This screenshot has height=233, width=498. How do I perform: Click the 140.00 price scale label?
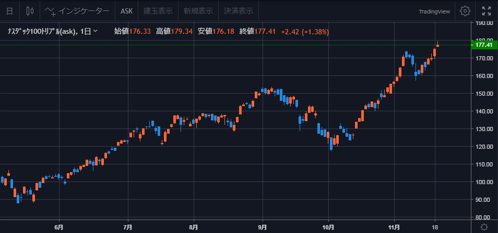pos(484,111)
